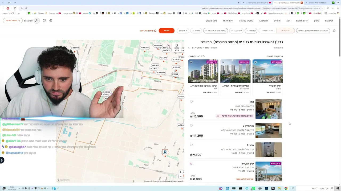Open the מוצרים navigation menu item
The image size is (341, 191).
click(x=277, y=21)
